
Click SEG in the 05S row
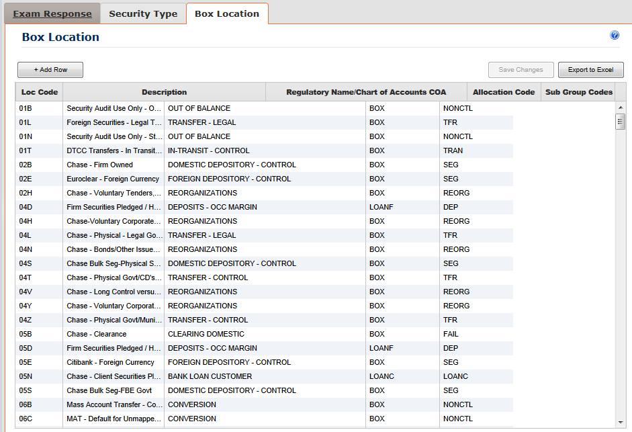[451, 391]
